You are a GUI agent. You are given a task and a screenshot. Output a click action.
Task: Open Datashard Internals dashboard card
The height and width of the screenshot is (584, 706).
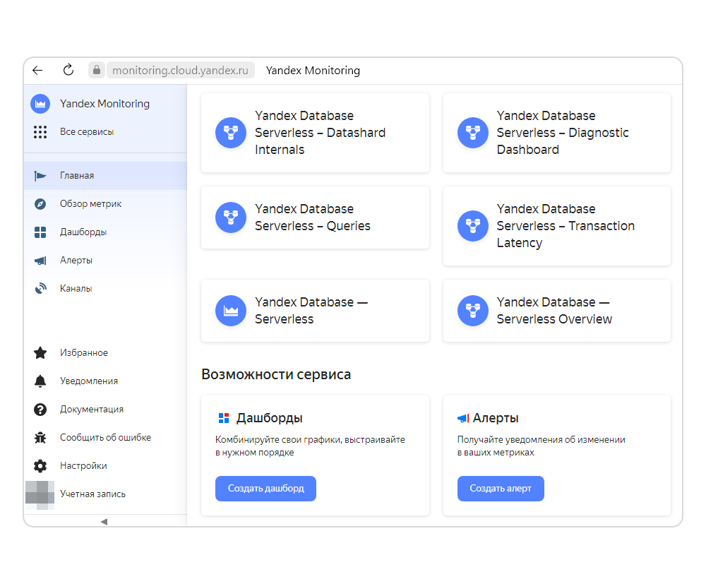[315, 133]
